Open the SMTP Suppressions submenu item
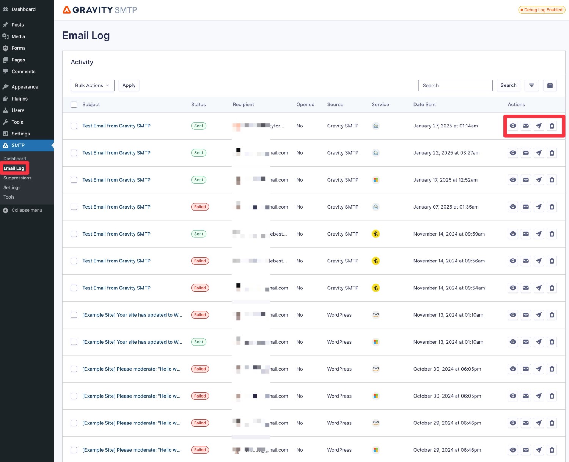Viewport: 569px width, 462px height. click(17, 178)
